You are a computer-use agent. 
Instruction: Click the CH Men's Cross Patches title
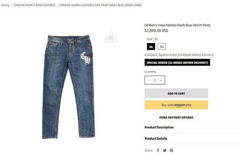pos(178,25)
